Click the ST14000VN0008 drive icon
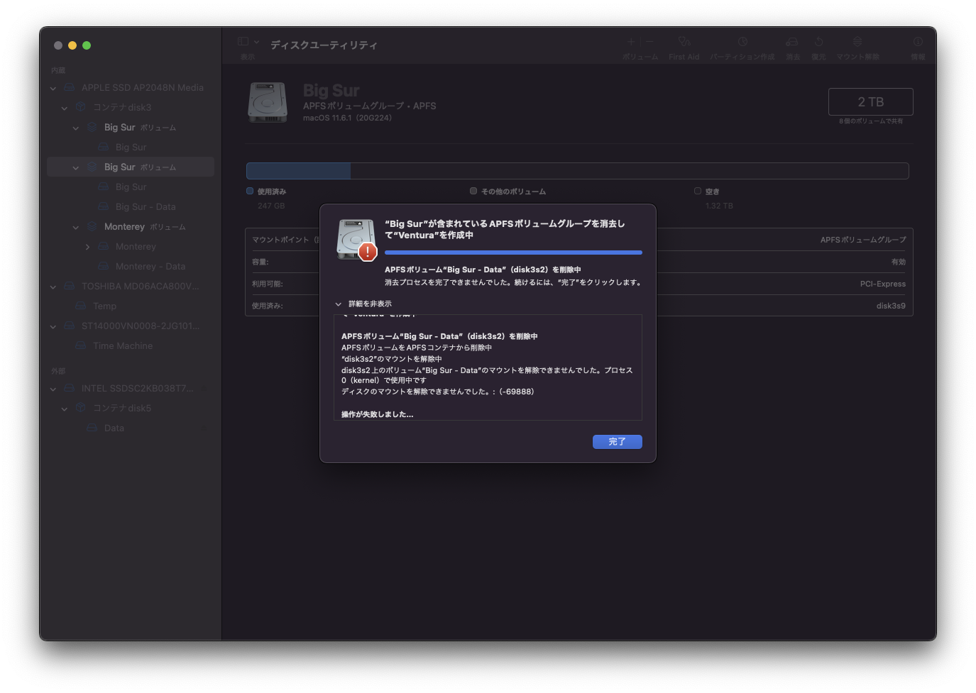 click(70, 326)
